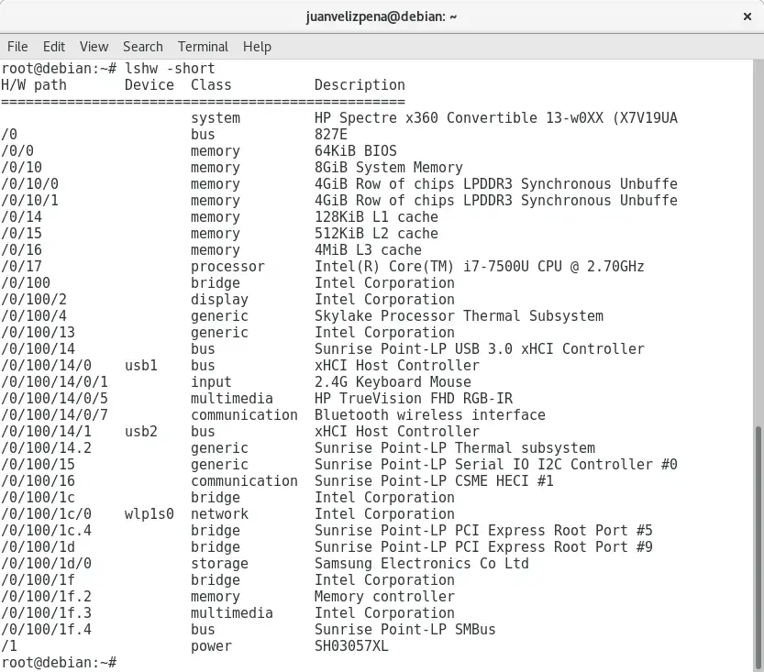Click Samsung Electronics Co Ltd entry
The width and height of the screenshot is (764, 672).
[422, 564]
